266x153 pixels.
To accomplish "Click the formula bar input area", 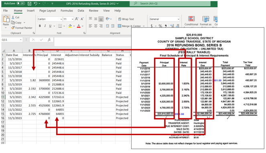I will click(x=93, y=42).
